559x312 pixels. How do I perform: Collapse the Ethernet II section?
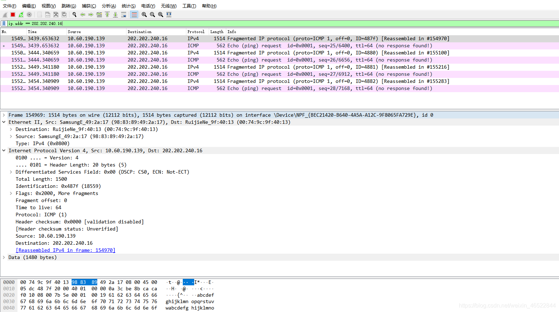(x=4, y=122)
